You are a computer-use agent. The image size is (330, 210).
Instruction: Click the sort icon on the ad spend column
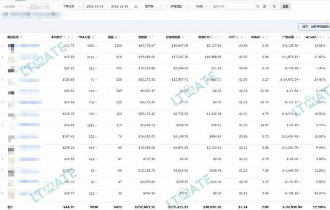pyautogui.click(x=296, y=37)
